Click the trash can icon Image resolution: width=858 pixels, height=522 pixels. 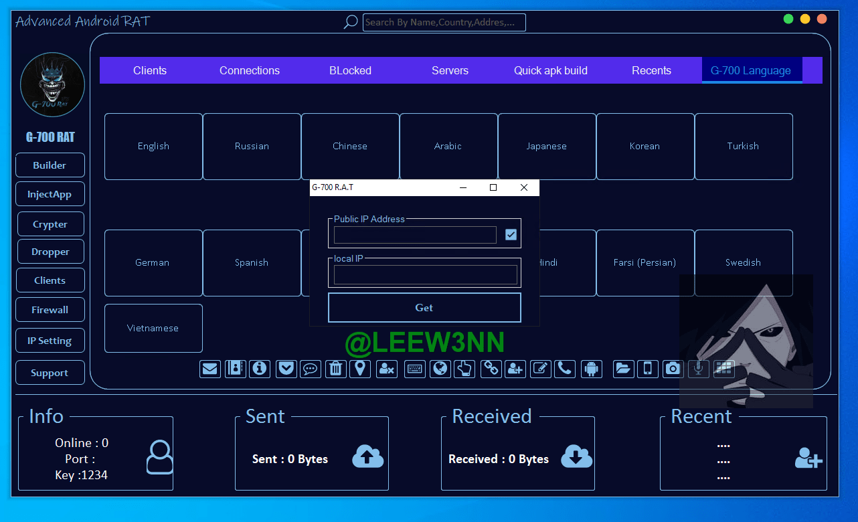pyautogui.click(x=335, y=369)
